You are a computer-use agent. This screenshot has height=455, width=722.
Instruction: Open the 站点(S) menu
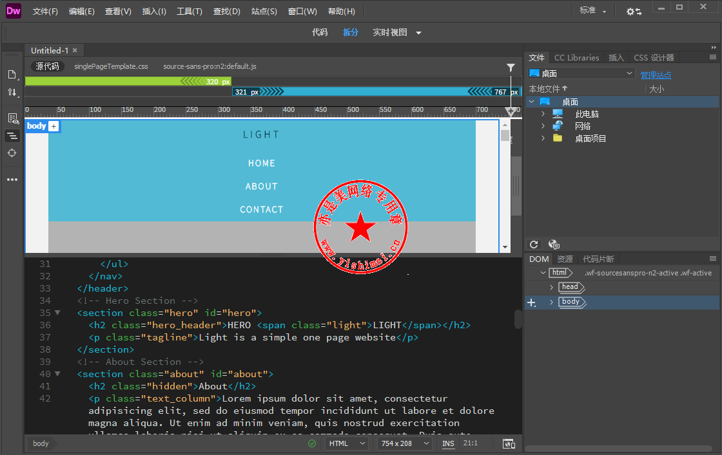264,12
